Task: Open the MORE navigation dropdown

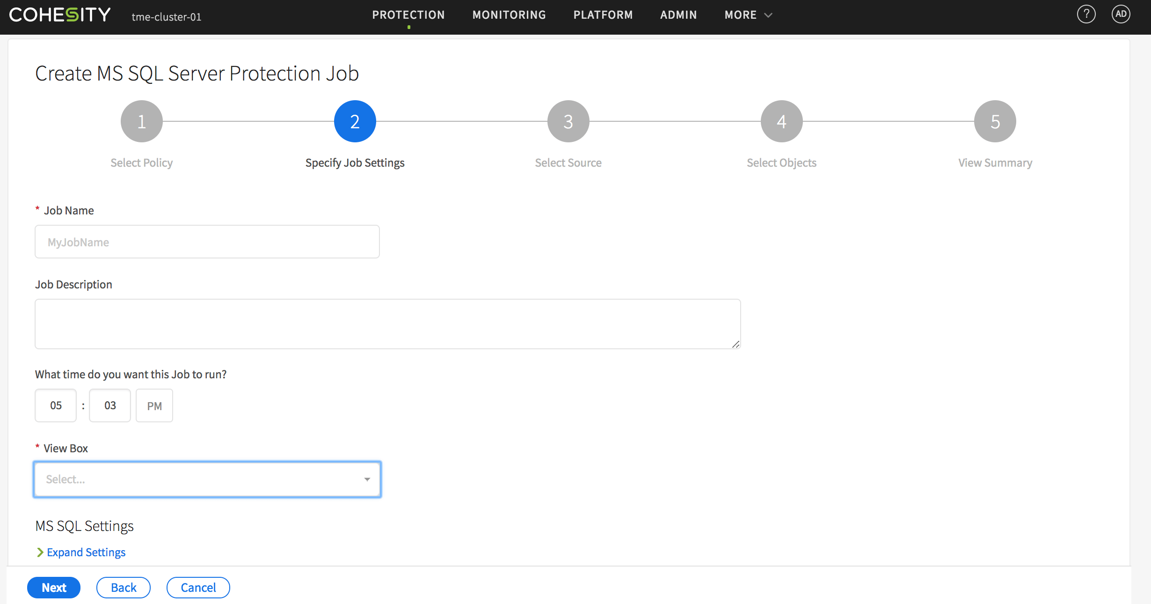Action: [748, 15]
